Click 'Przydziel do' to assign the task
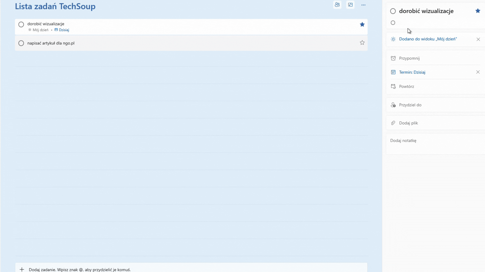Viewport: 485px width, 272px height. click(410, 105)
